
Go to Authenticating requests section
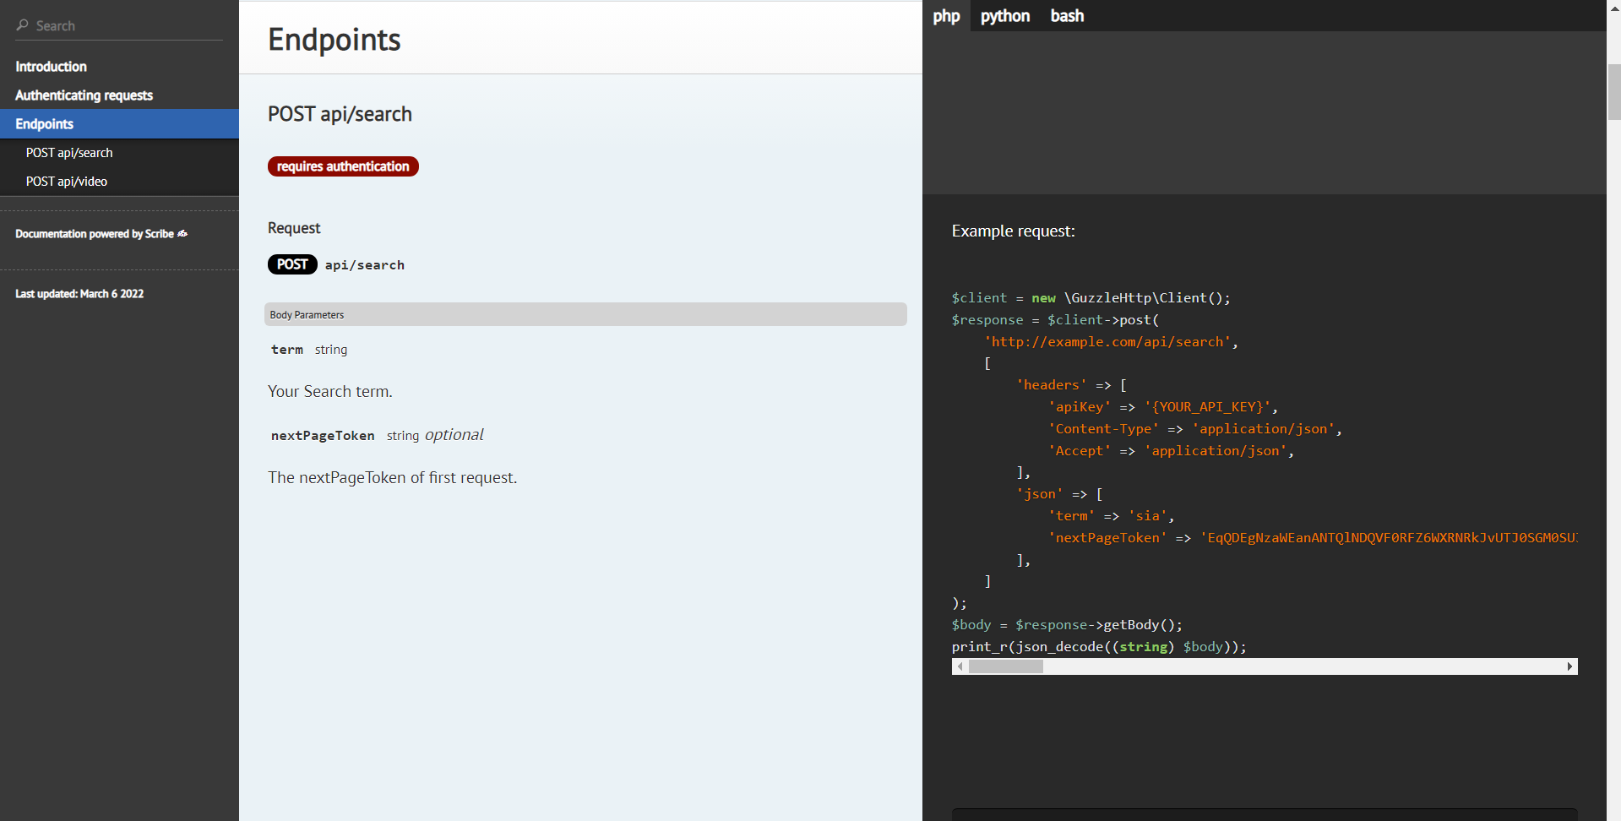[84, 95]
